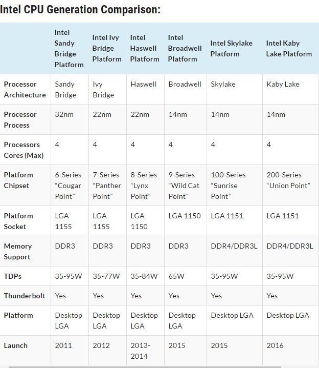Click the horizontal scrollbar below the table

tap(145, 367)
